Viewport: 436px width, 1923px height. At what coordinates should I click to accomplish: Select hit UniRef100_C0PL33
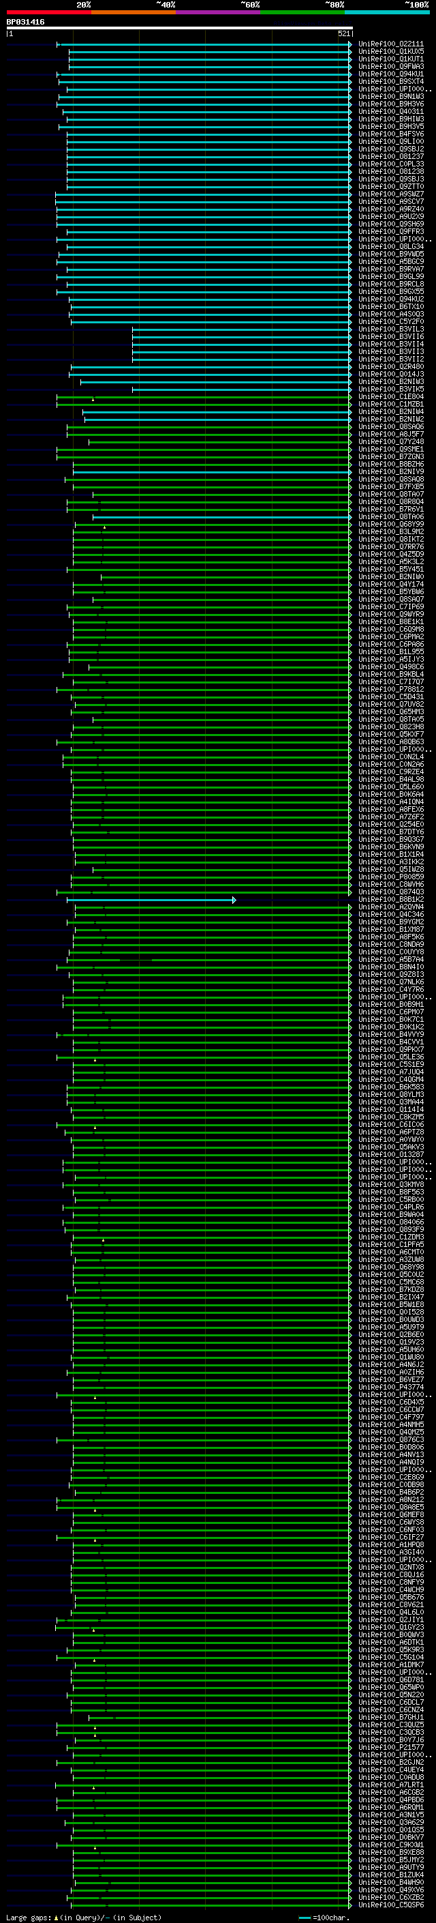click(x=390, y=164)
